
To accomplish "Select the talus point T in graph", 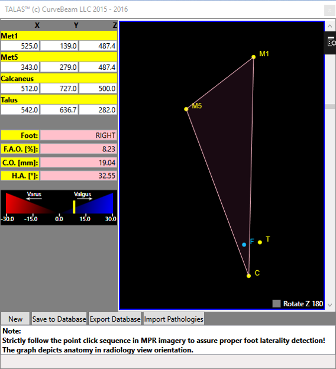I will (260, 242).
